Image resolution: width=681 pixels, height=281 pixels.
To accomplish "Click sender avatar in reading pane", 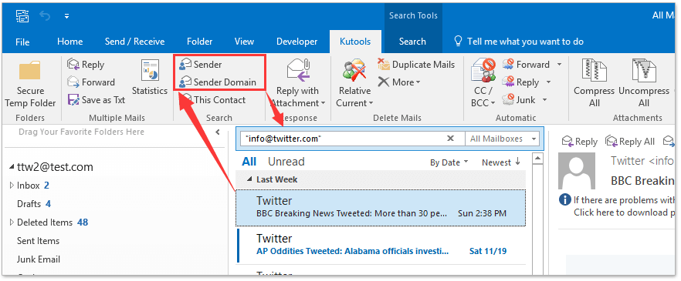I will coord(577,171).
